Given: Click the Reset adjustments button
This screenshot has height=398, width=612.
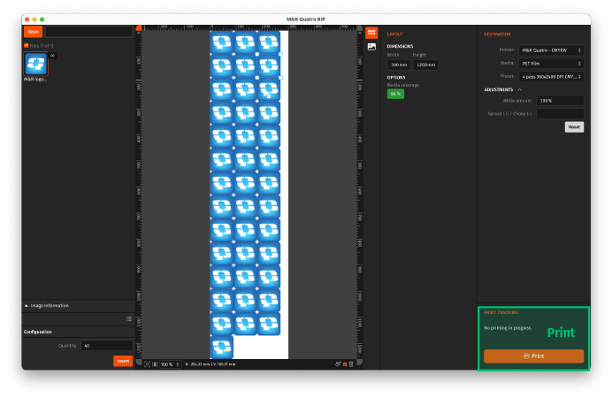Looking at the screenshot, I should pos(574,126).
